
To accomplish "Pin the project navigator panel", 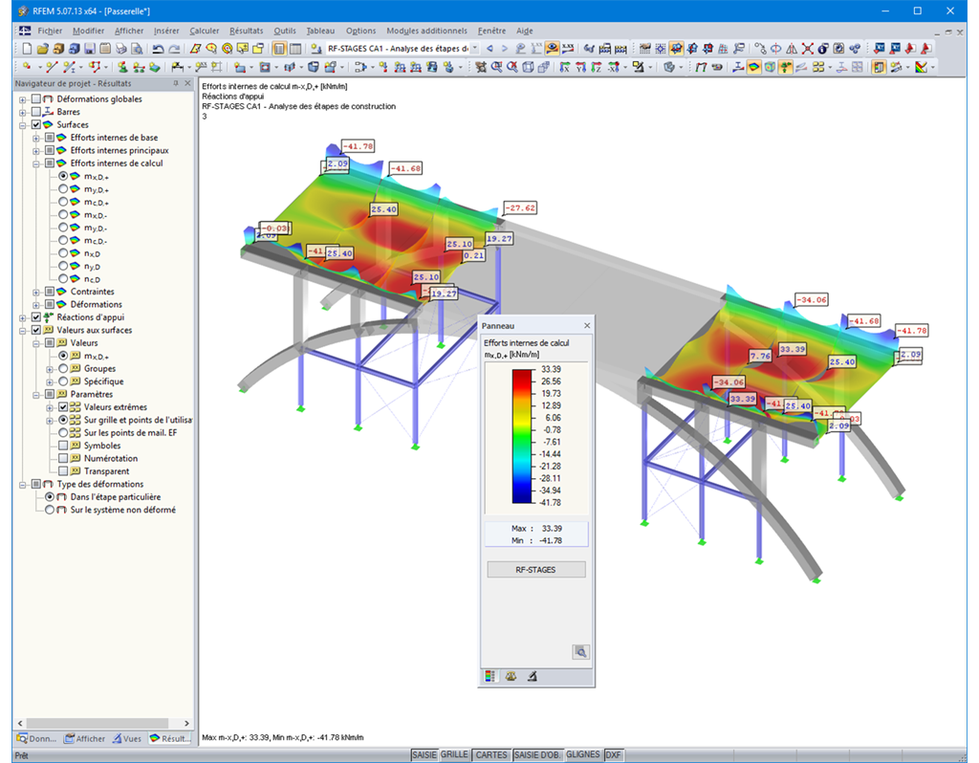I will (176, 83).
